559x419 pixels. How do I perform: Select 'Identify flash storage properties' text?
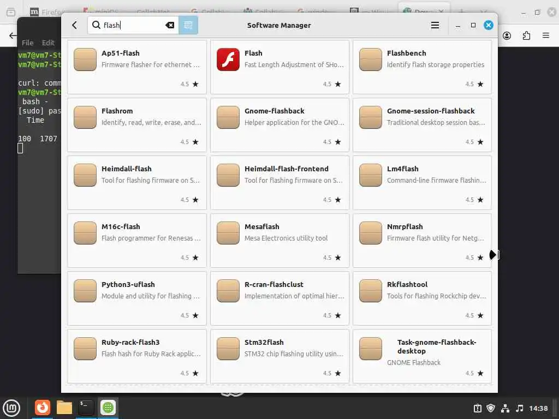coord(436,64)
